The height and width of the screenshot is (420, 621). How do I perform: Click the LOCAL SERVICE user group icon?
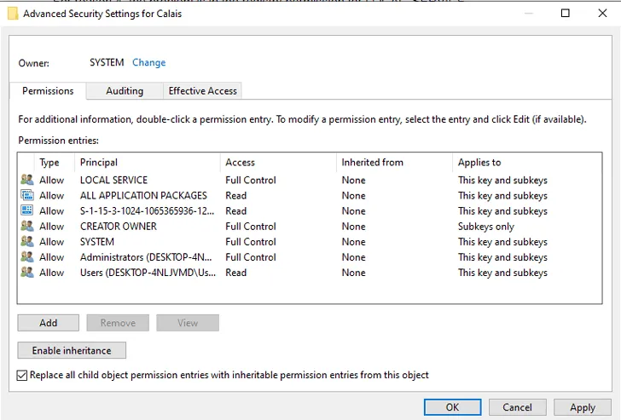(27, 180)
